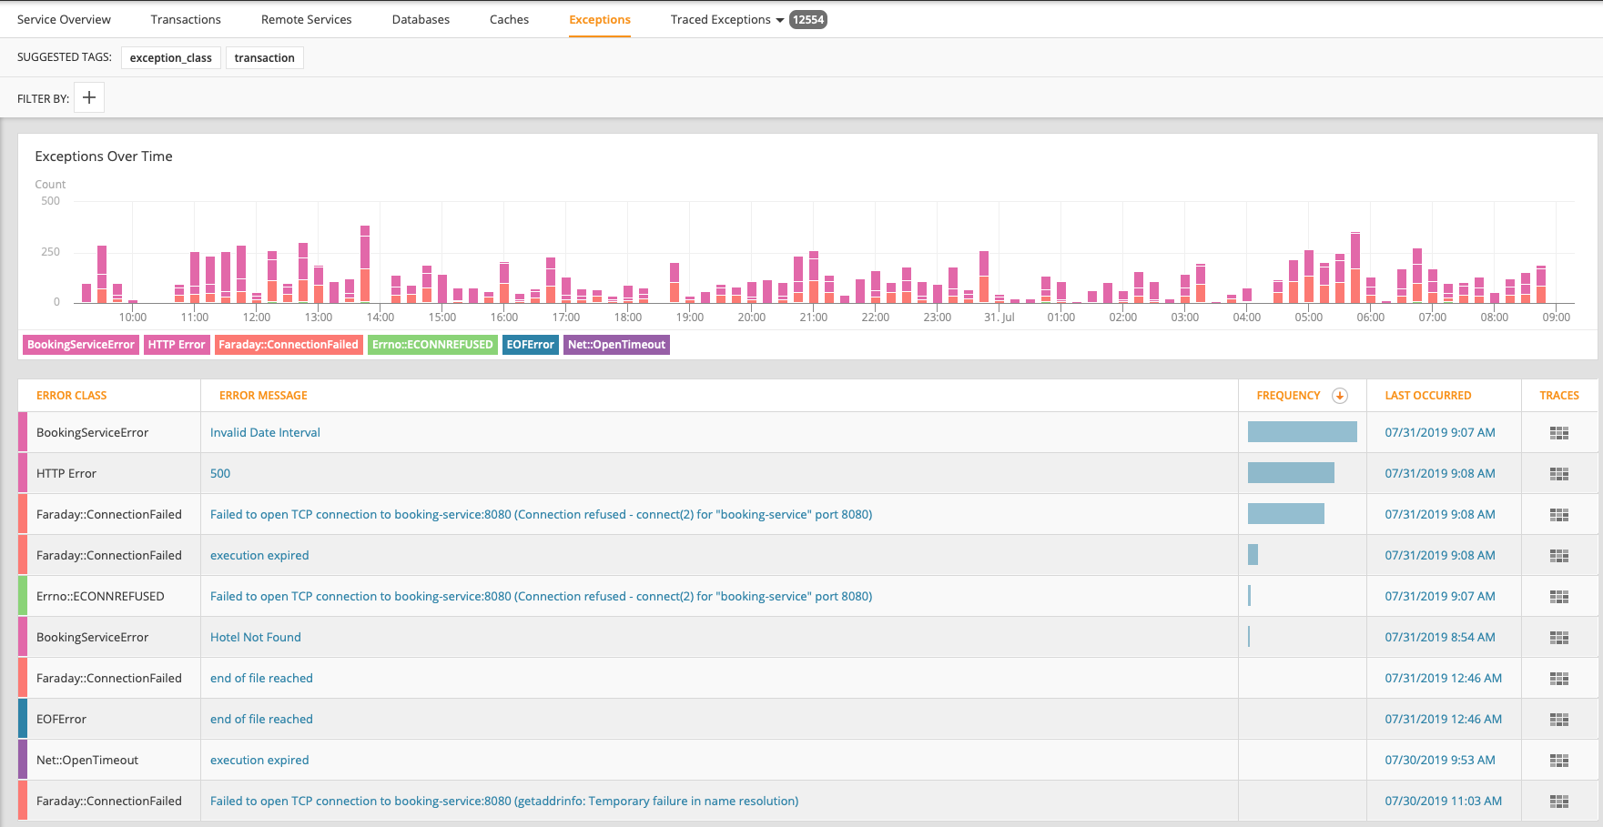The width and height of the screenshot is (1603, 827).
Task: Open the Invalid Date Interval error message
Action: coord(265,433)
